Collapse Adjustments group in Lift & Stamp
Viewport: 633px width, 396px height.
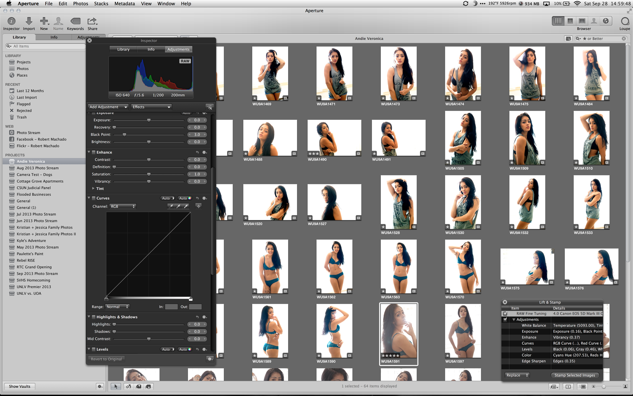pyautogui.click(x=514, y=319)
